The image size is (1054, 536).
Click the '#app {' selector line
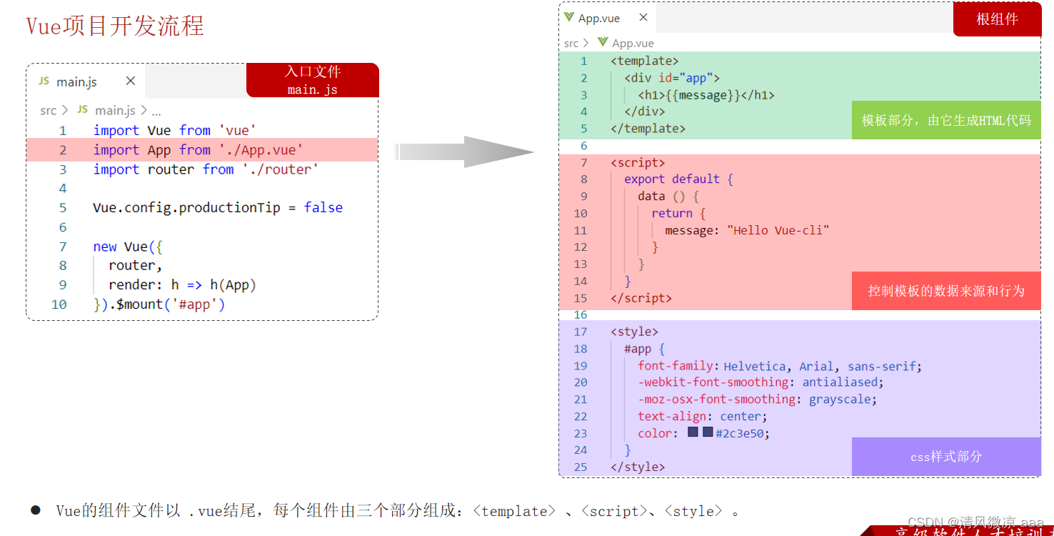[x=645, y=349]
